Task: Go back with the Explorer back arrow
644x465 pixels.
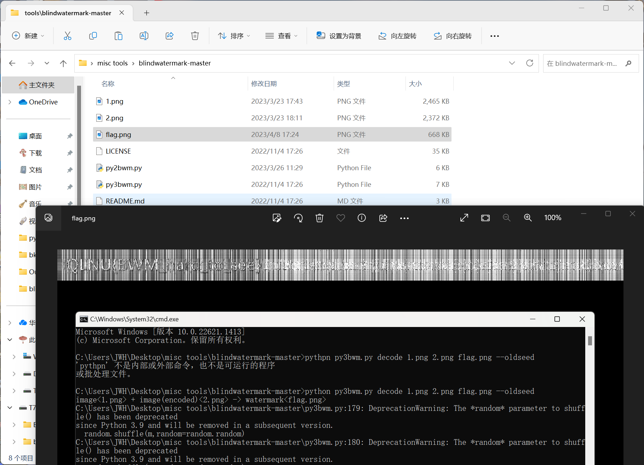Action: coord(12,63)
